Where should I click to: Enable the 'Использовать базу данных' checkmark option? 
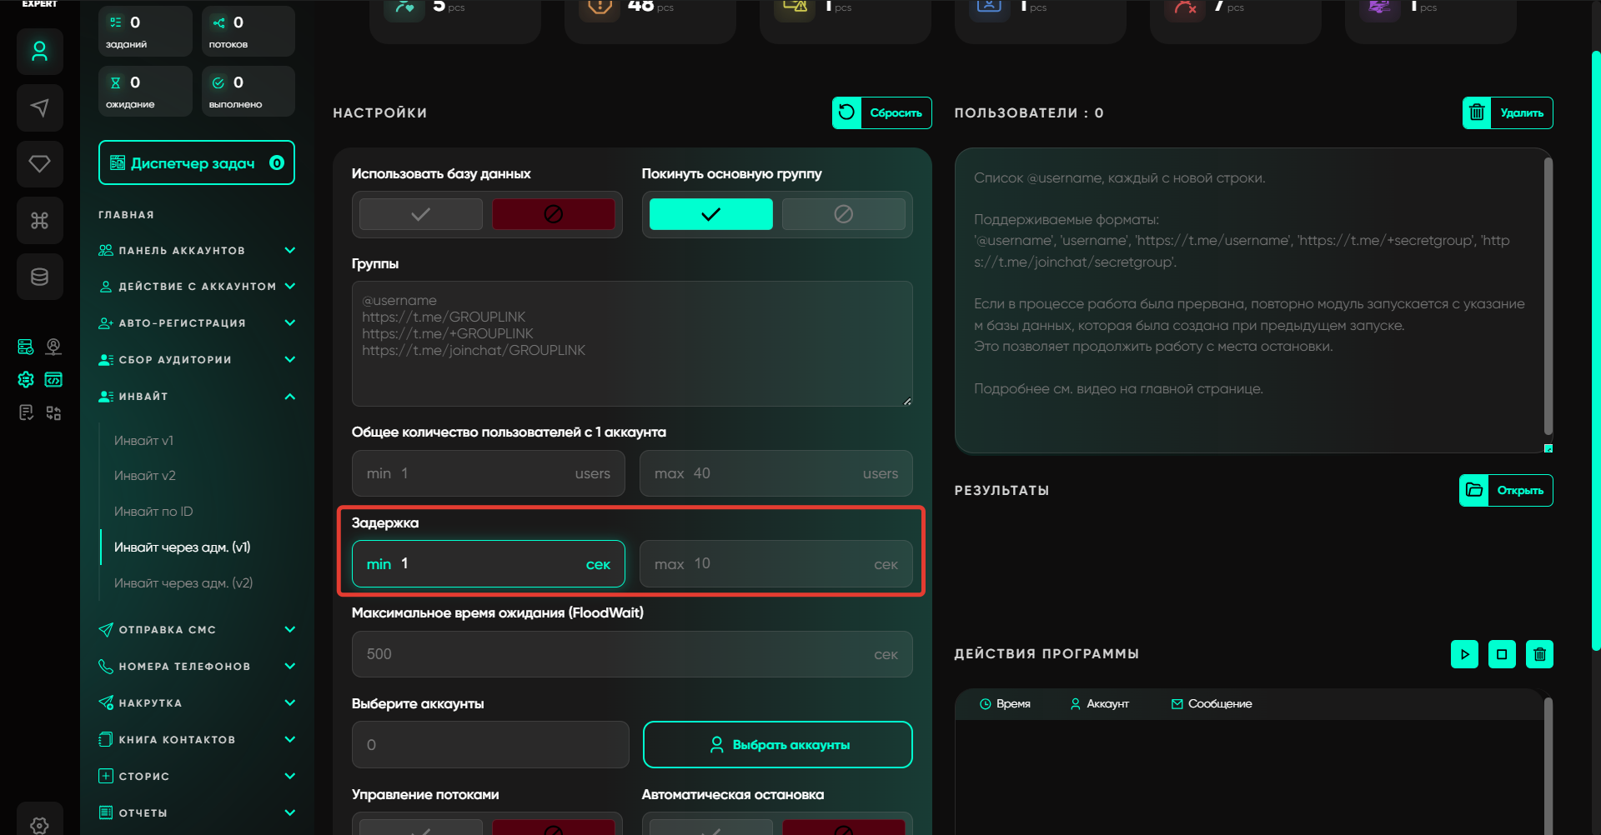tap(421, 214)
